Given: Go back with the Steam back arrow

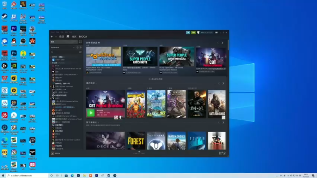Looking at the screenshot, I should [x=52, y=36].
